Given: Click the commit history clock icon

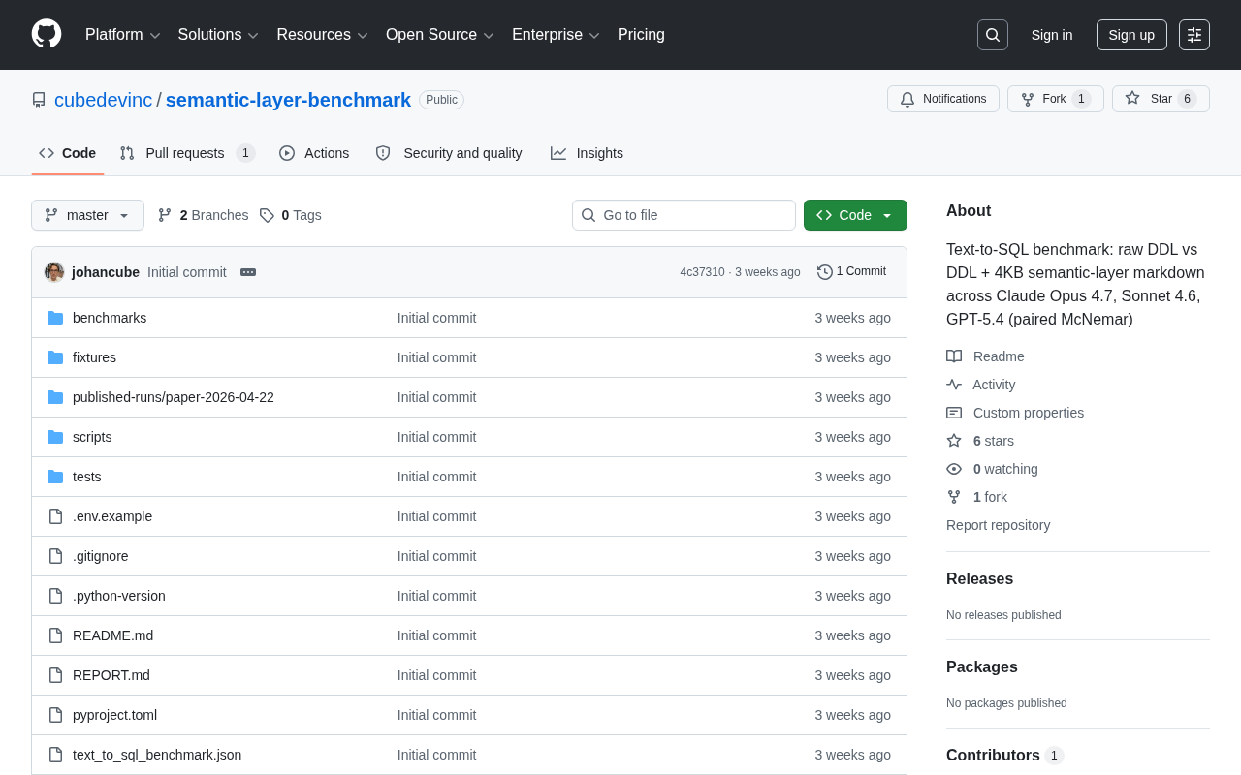Looking at the screenshot, I should 825,272.
